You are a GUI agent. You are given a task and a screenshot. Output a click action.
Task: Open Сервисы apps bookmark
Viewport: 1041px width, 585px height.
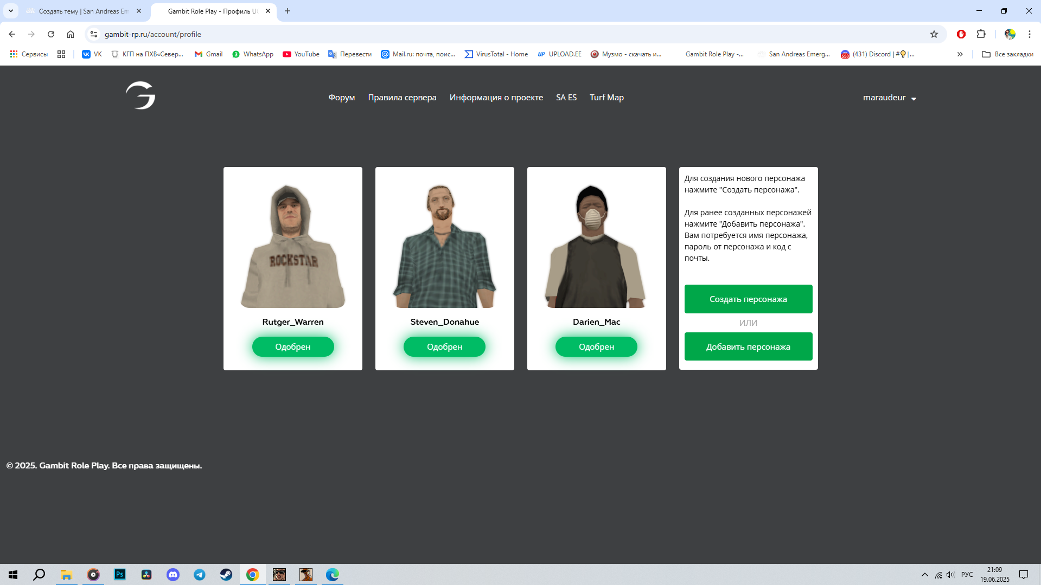coord(29,54)
